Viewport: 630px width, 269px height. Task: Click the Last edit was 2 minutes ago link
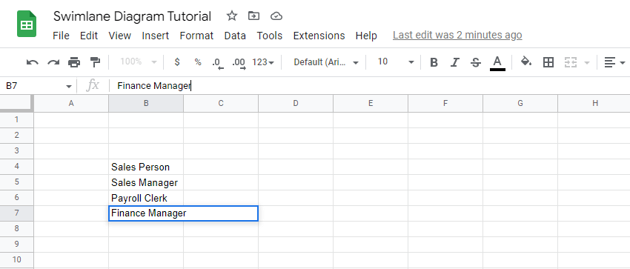pos(457,36)
